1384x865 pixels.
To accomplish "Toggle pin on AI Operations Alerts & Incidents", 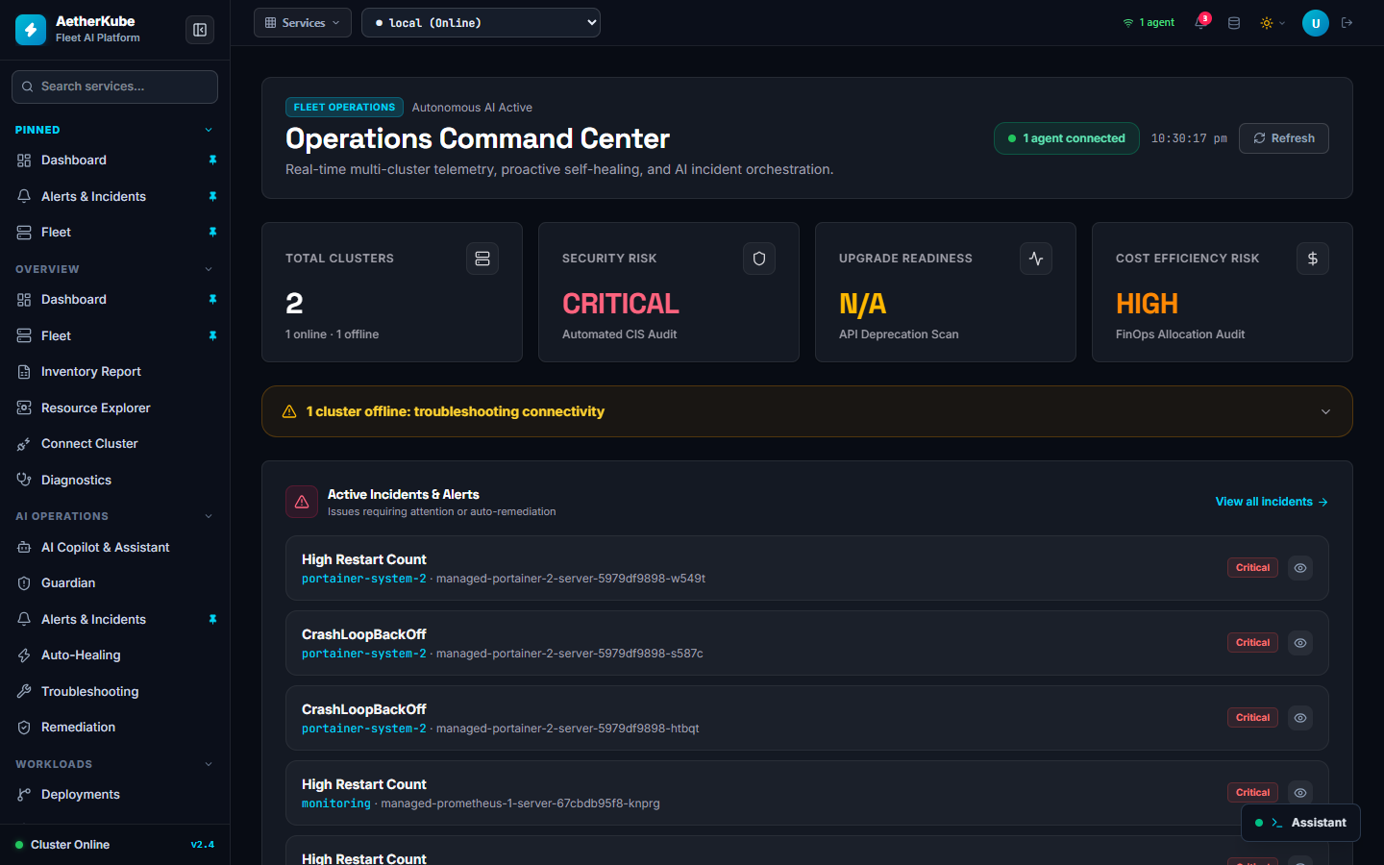I will (212, 620).
